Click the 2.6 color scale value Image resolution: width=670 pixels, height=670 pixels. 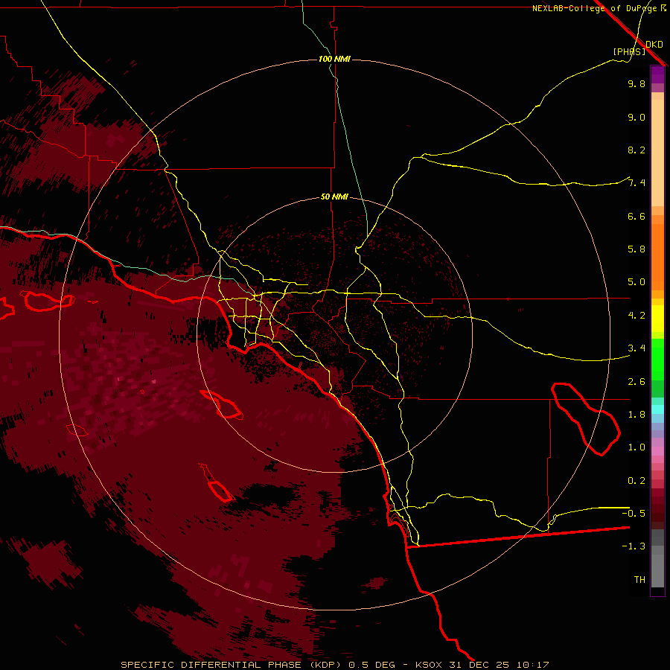636,382
